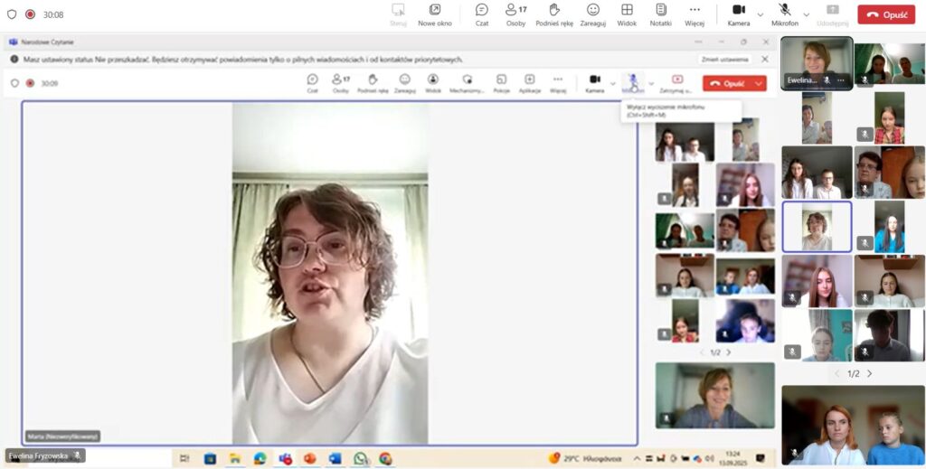926x469 pixels.
Task: Toggle Kamera in the shared inner toolbar
Action: point(594,82)
